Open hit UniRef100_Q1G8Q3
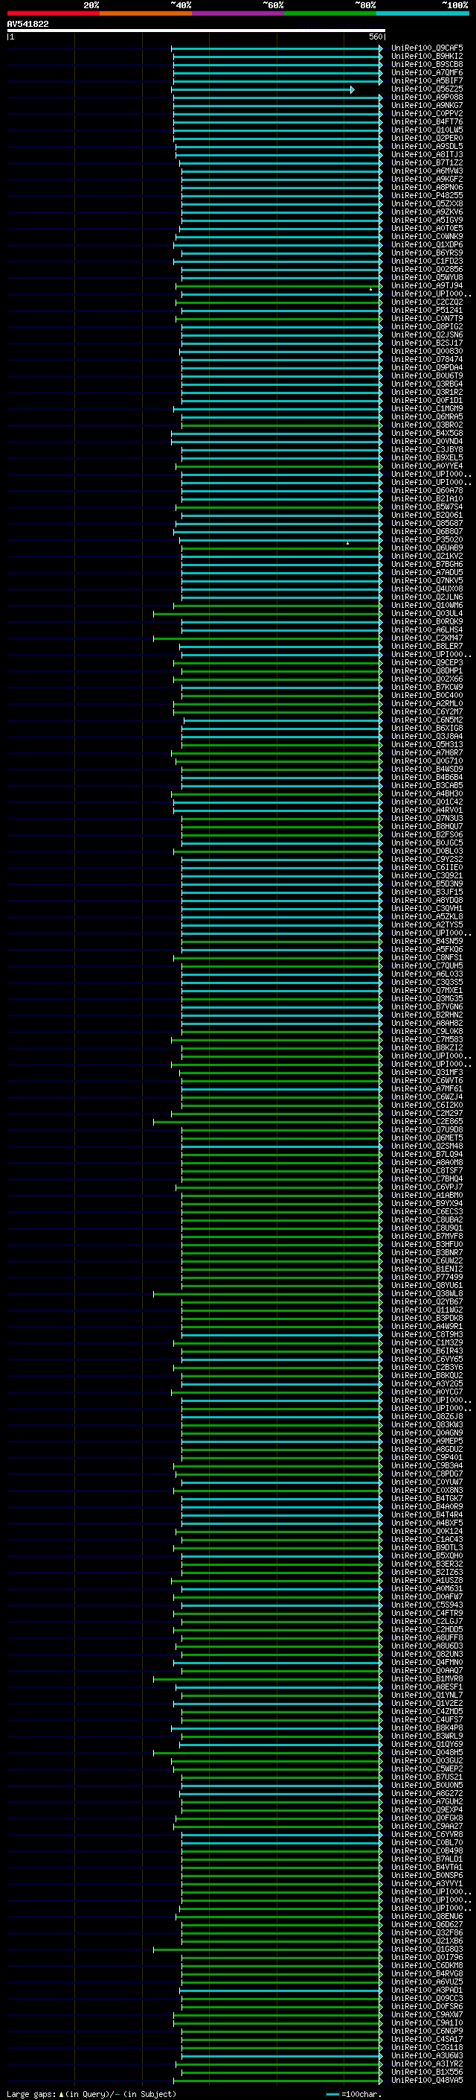 coord(427,1948)
